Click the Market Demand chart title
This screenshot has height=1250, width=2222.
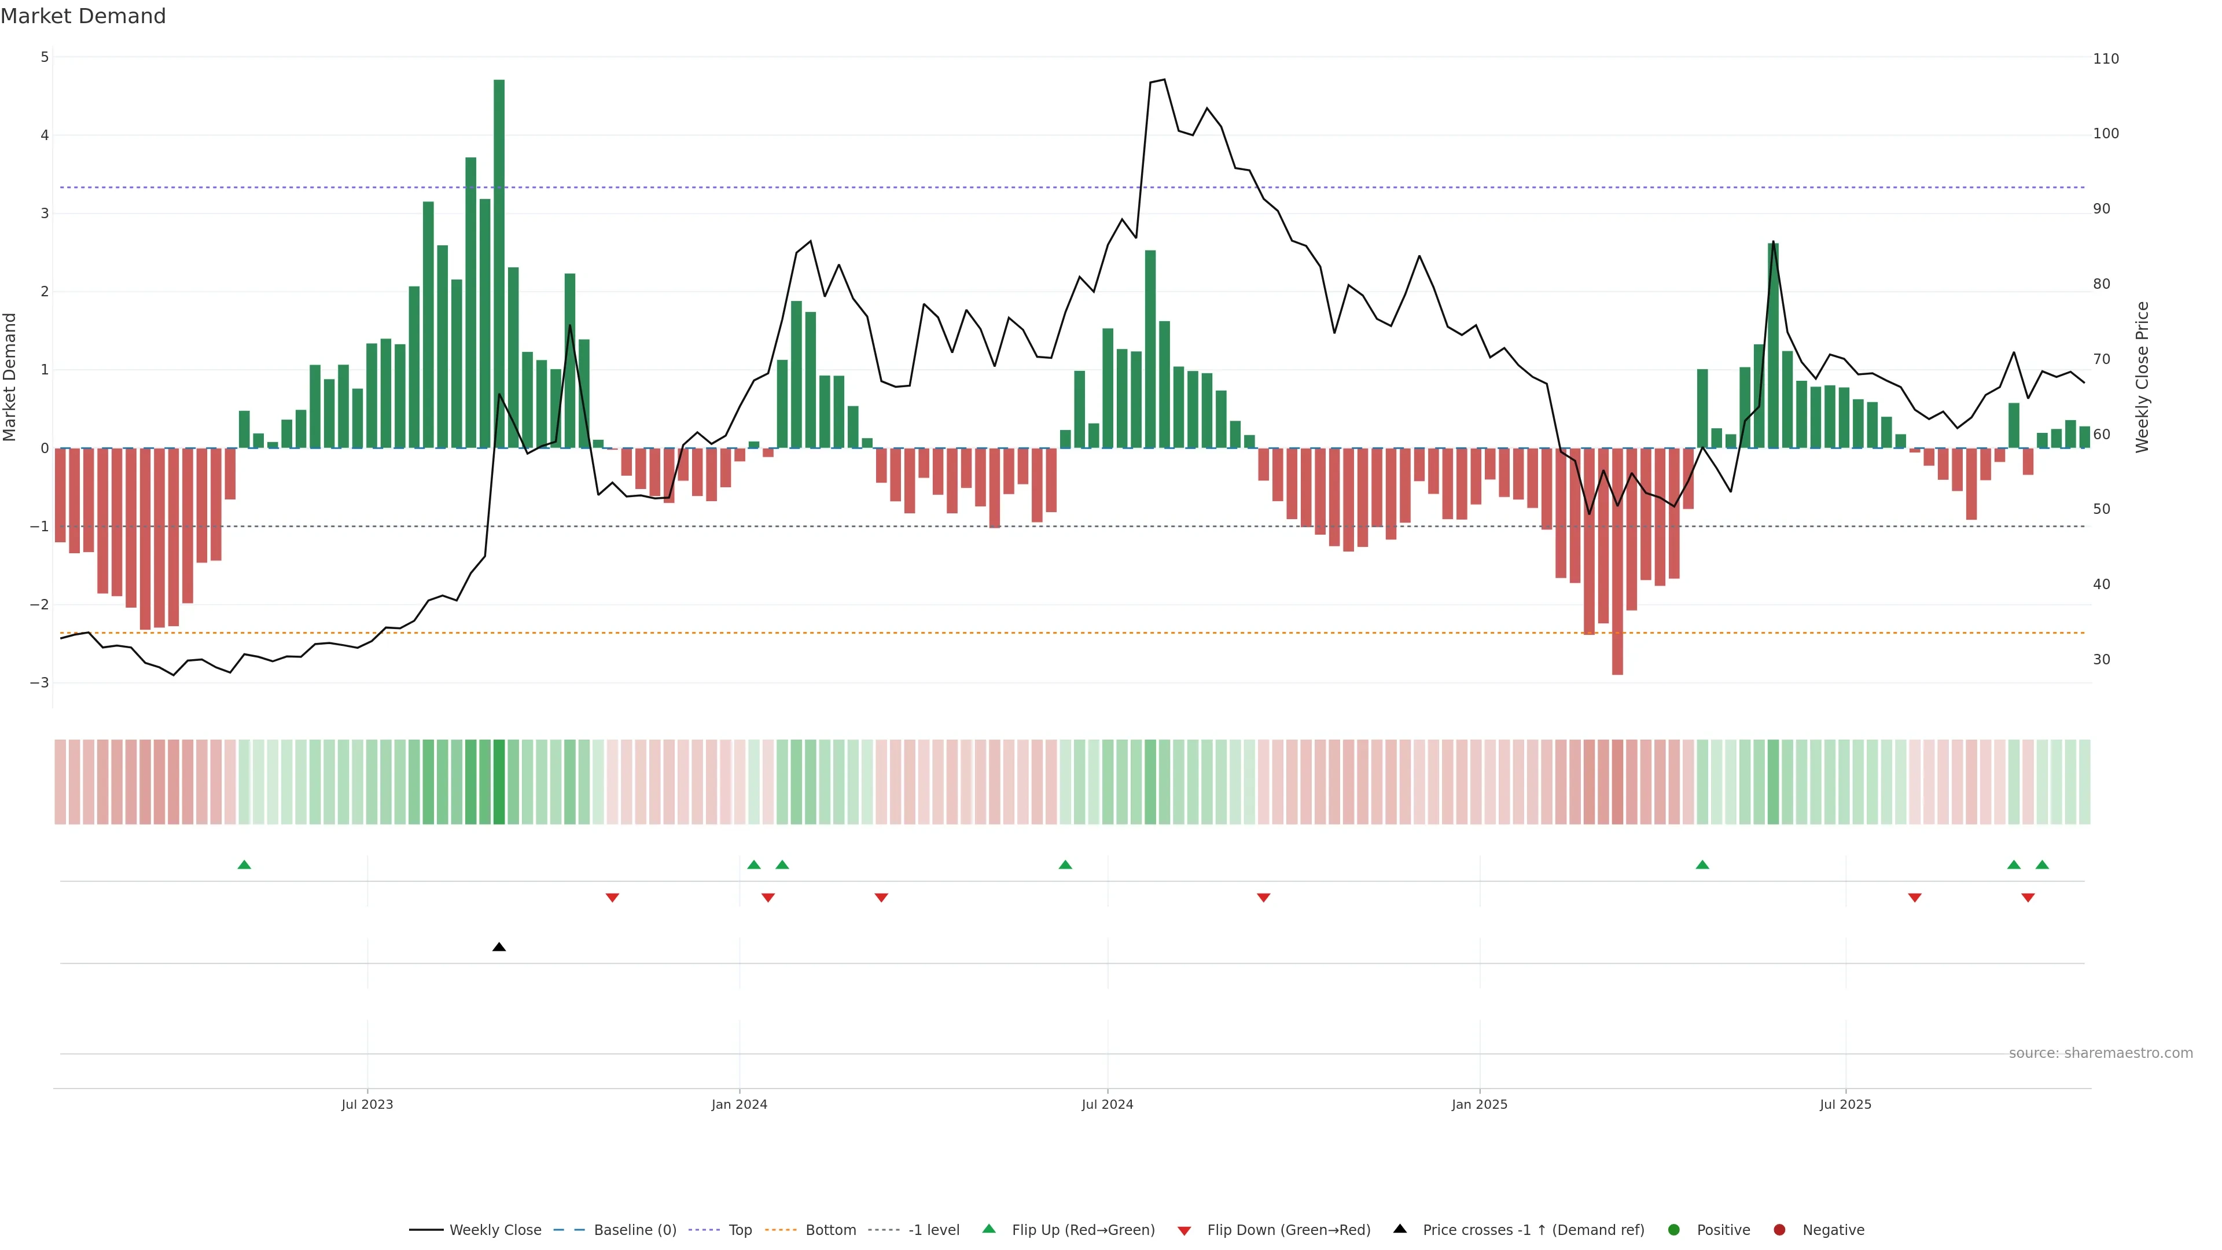pyautogui.click(x=84, y=16)
